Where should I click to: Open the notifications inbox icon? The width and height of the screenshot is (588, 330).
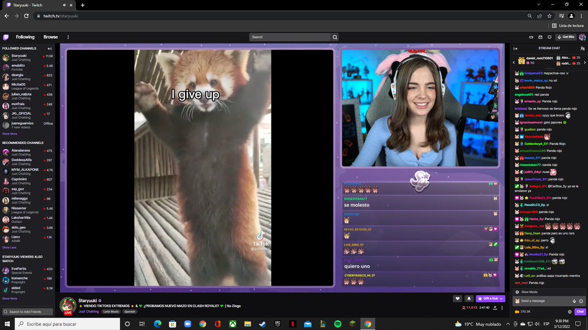pos(540,37)
